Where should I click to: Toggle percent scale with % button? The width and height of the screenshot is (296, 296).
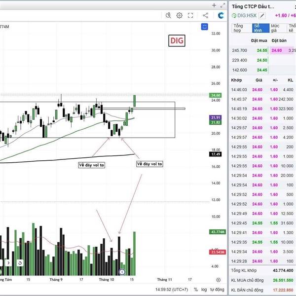(x=196, y=290)
